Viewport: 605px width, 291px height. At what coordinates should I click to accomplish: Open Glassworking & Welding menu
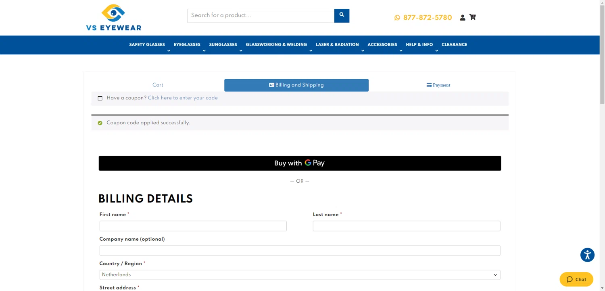click(276, 45)
